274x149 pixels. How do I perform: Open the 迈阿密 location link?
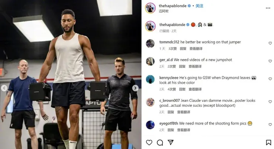point(164,11)
